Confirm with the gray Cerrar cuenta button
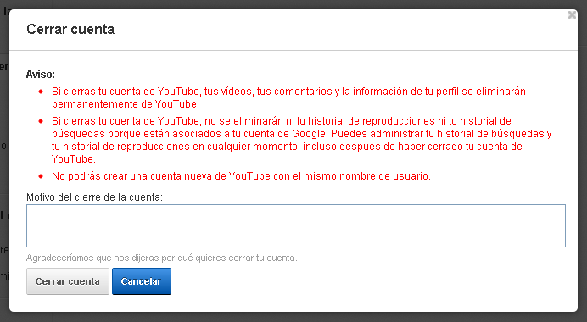Image resolution: width=587 pixels, height=322 pixels. 68,281
